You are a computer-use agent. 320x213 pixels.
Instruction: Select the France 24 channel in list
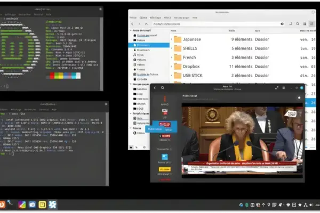point(164,159)
